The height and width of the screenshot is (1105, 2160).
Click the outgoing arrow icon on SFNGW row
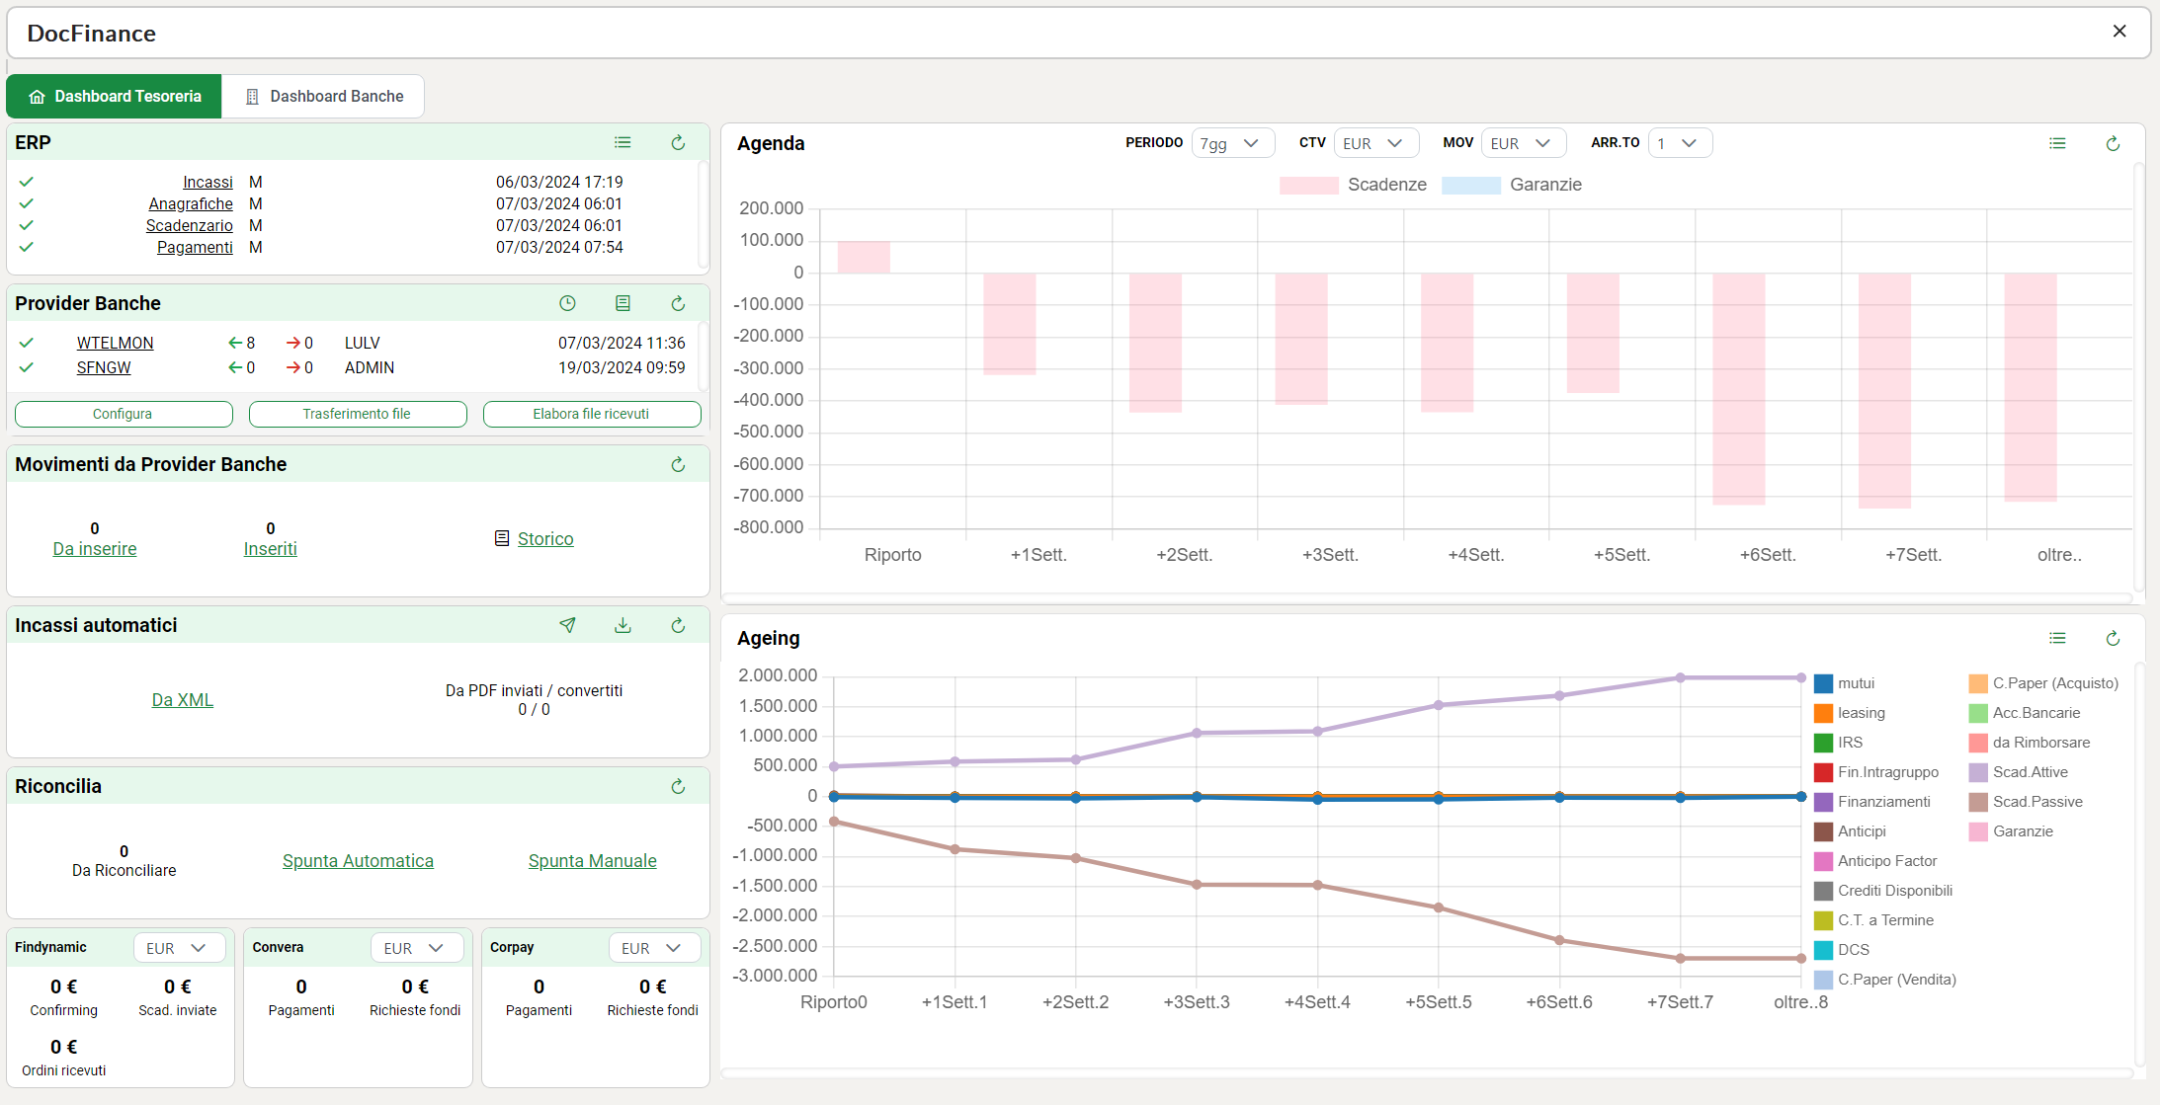click(x=293, y=367)
